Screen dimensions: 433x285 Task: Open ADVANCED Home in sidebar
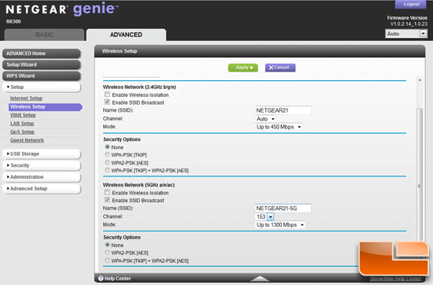[x=42, y=54]
